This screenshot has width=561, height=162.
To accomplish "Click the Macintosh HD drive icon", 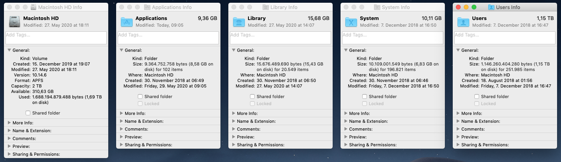I will (14, 22).
